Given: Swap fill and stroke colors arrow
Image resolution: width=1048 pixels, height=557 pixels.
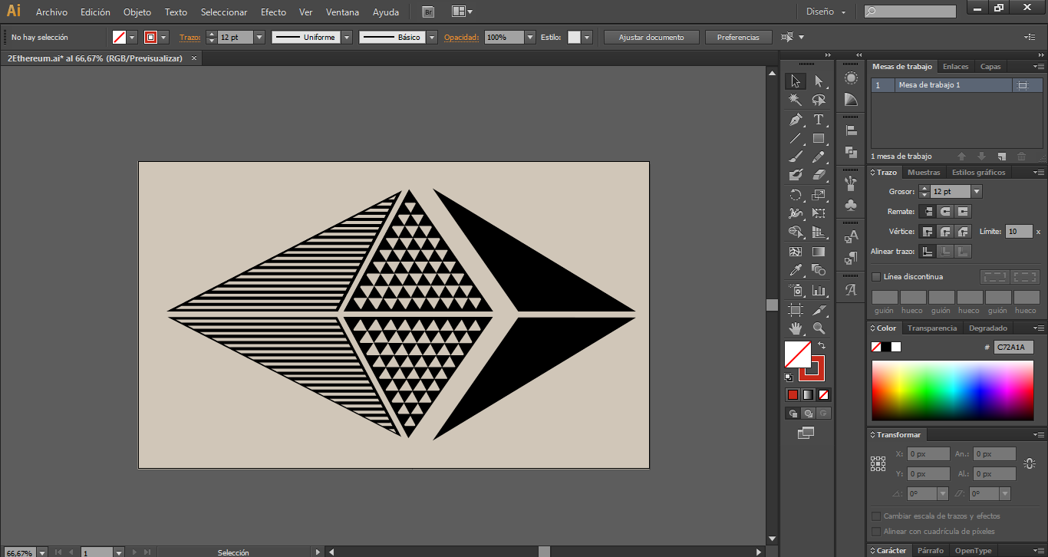Looking at the screenshot, I should tap(821, 346).
